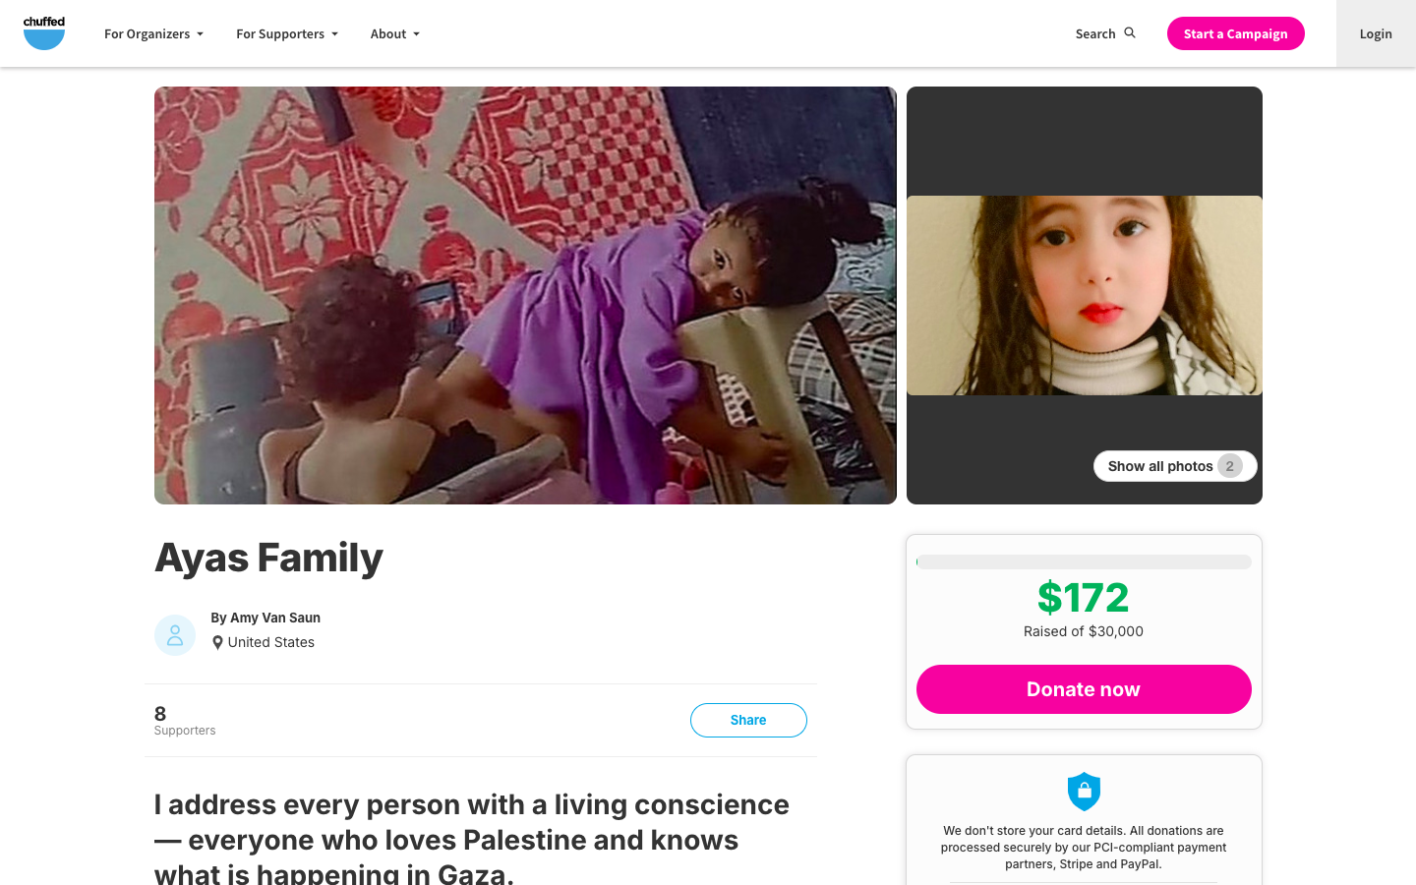Click the location pin icon
Viewport: 1416px width, 885px height.
click(x=217, y=643)
